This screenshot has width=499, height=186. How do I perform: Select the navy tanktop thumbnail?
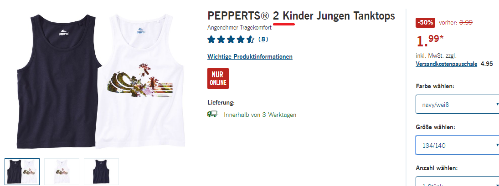(101, 172)
